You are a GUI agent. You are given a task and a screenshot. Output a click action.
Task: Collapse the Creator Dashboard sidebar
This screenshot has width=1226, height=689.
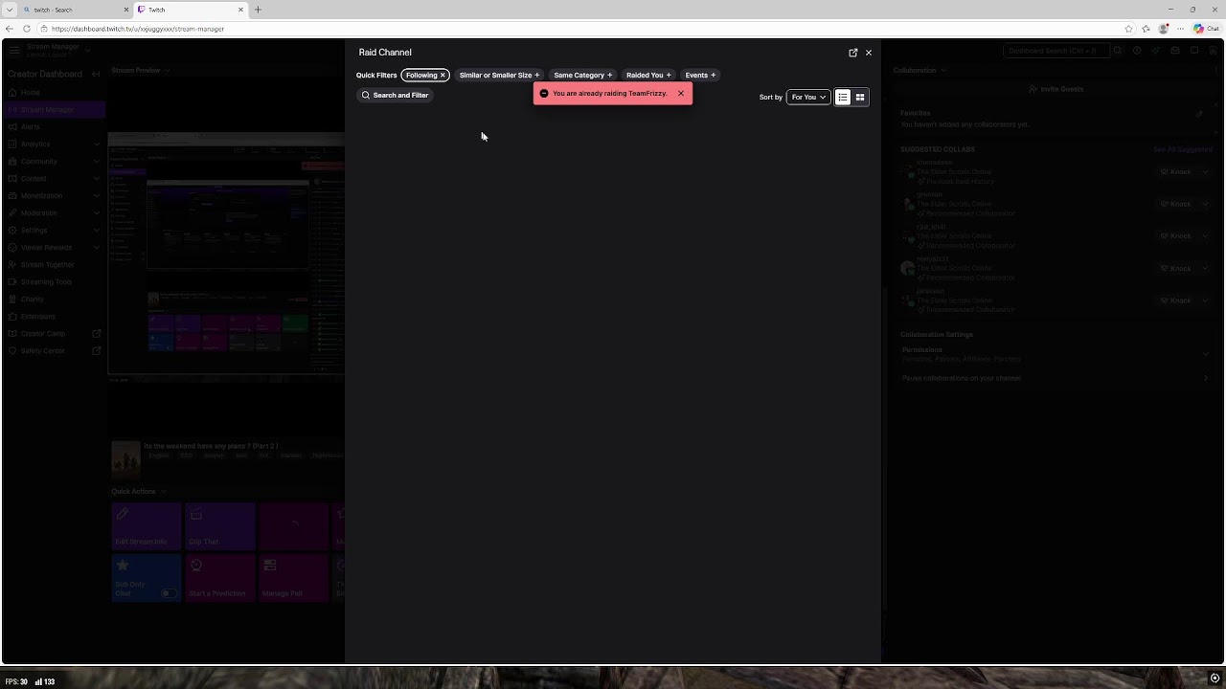96,74
